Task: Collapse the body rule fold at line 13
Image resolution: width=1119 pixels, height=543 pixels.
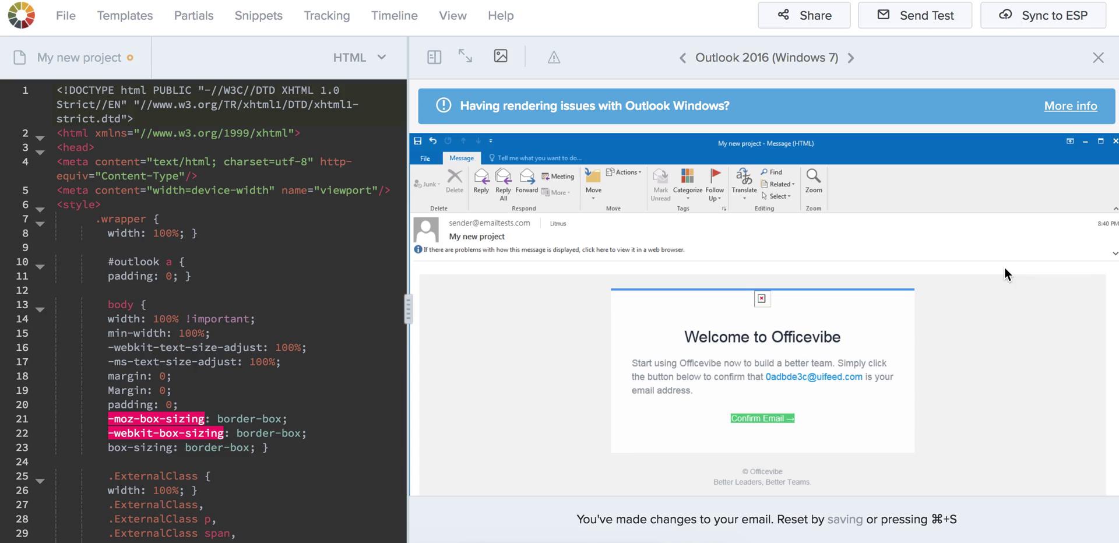Action: 40,309
